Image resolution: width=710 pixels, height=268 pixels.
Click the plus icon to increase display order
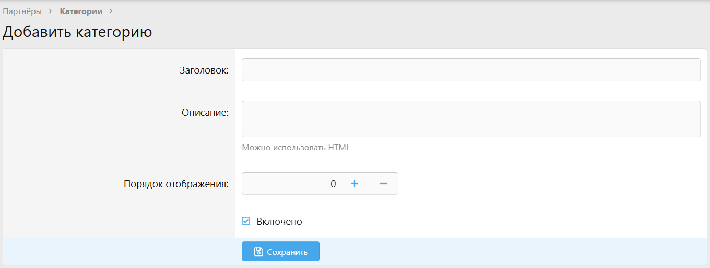(354, 184)
